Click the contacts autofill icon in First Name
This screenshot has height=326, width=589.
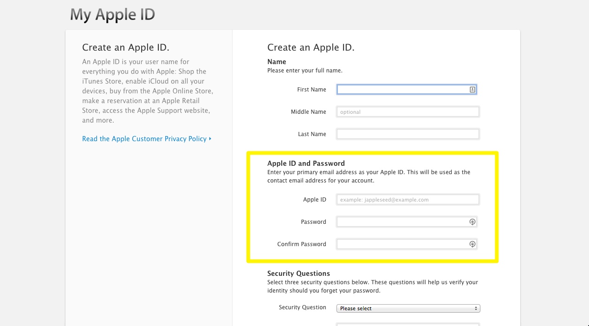tap(472, 90)
